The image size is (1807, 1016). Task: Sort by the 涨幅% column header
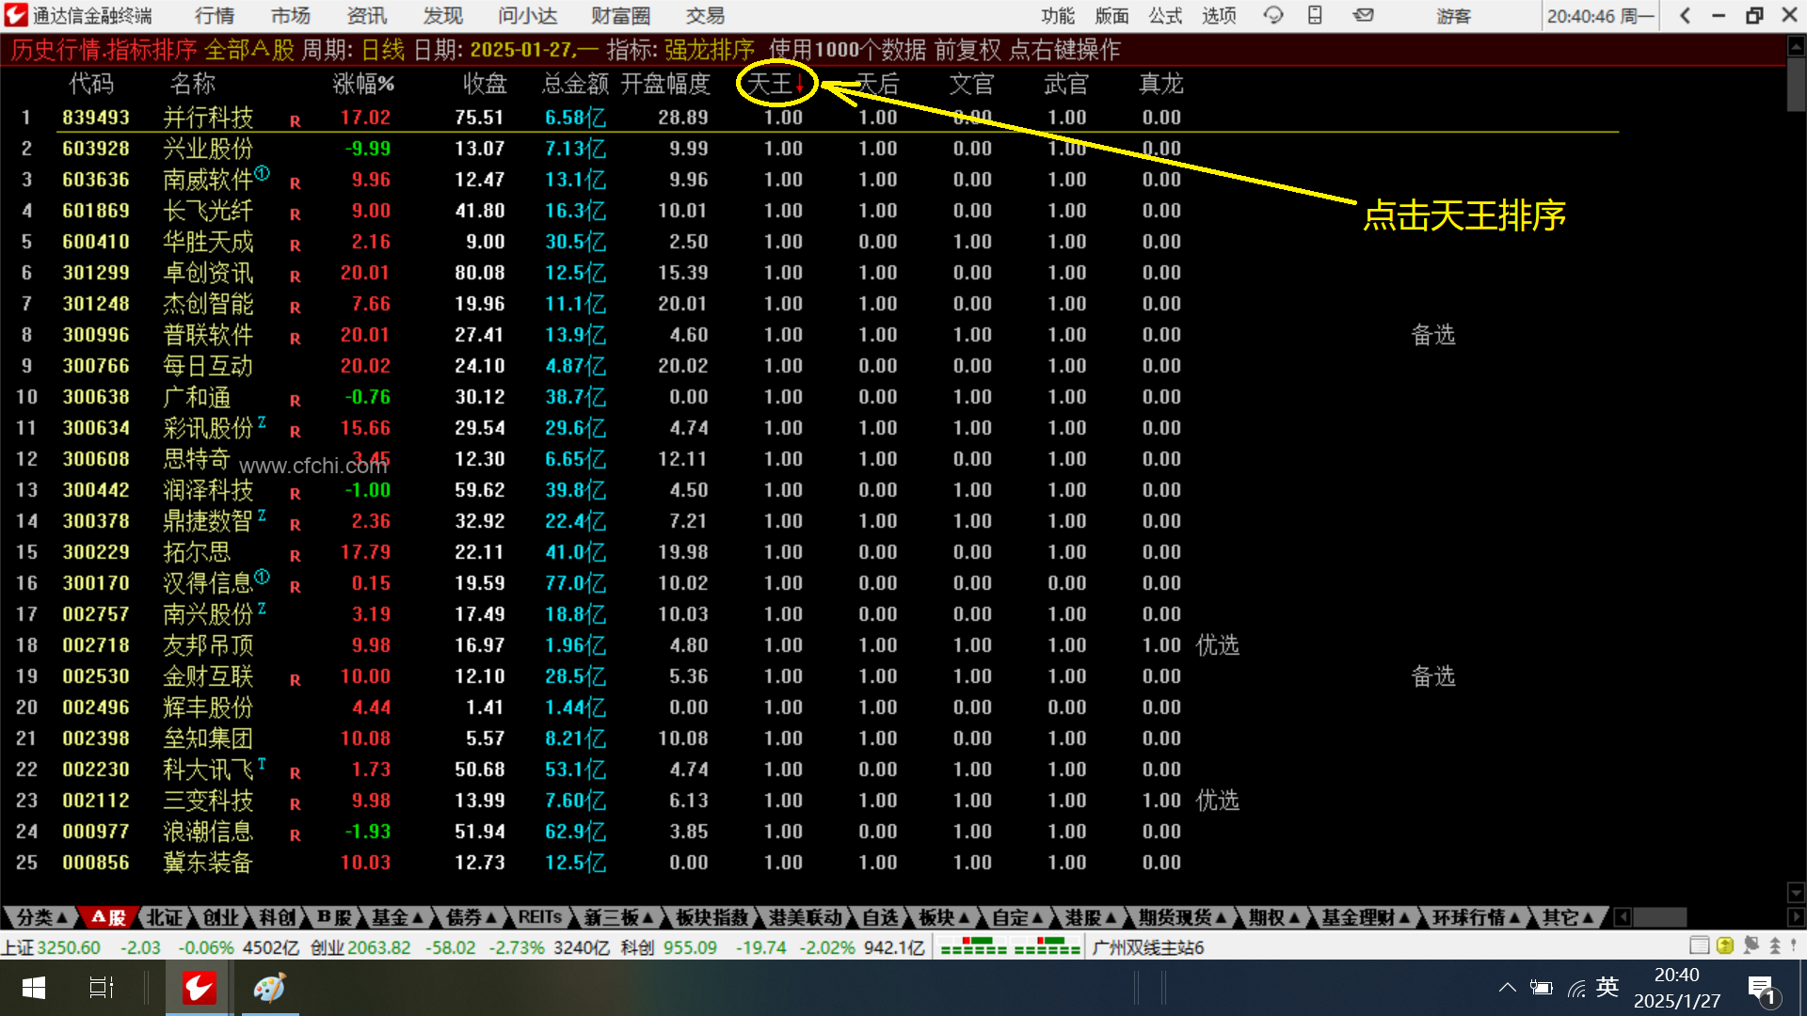363,84
